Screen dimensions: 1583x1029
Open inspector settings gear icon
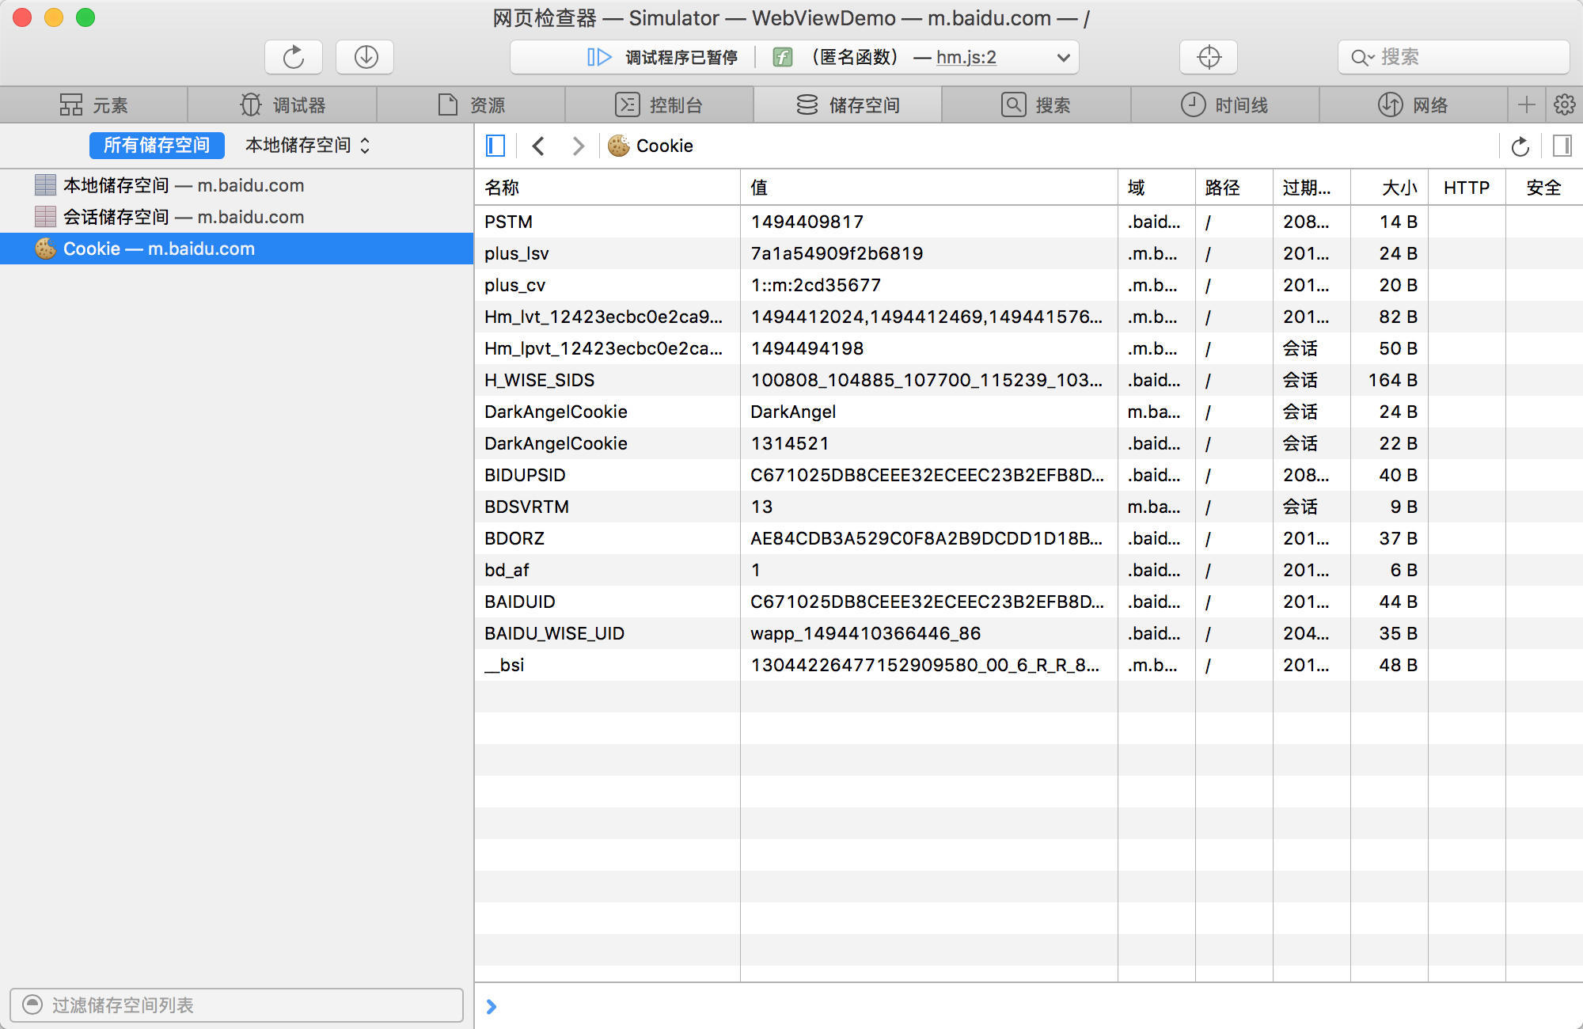point(1564,104)
